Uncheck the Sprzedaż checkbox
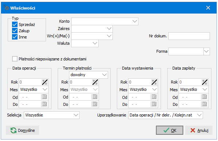Image resolution: width=218 pixels, height=141 pixels. coord(15,25)
